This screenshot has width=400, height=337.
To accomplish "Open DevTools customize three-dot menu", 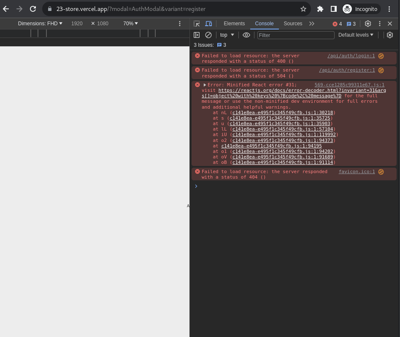I will 380,24.
